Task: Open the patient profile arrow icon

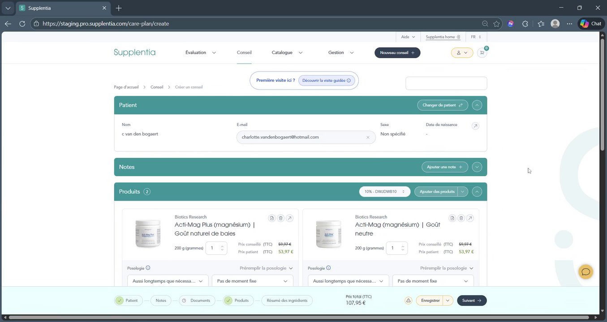Action: pos(475,126)
